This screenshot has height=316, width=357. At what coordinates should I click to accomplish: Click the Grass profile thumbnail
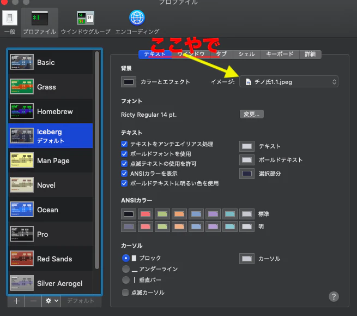[22, 86]
